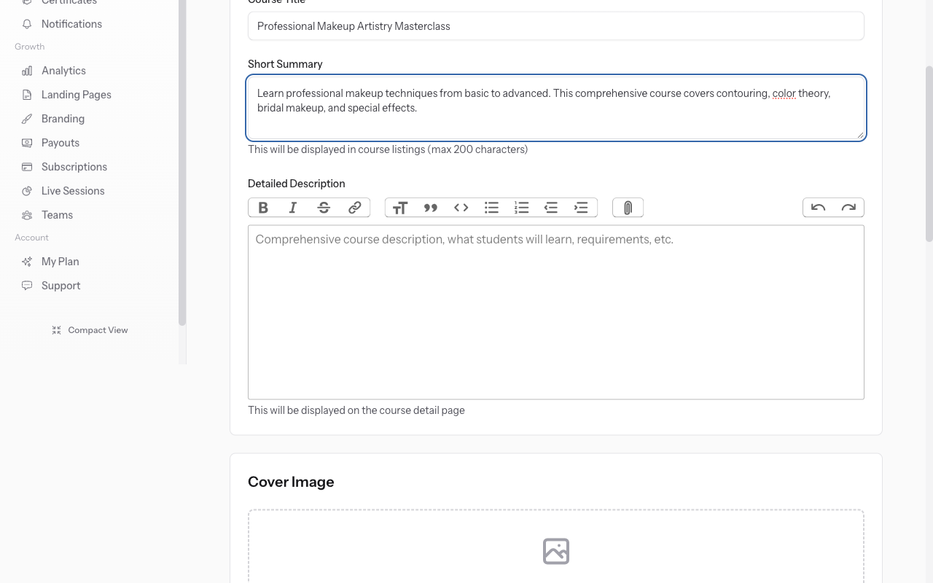The height and width of the screenshot is (583, 933).
Task: Insert a hyperlink with the link icon
Action: [x=354, y=208]
